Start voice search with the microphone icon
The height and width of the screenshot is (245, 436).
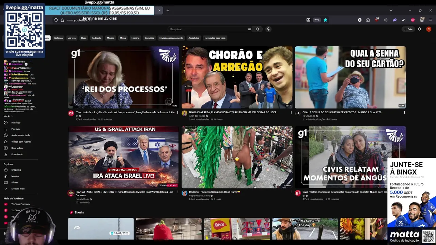pyautogui.click(x=268, y=29)
